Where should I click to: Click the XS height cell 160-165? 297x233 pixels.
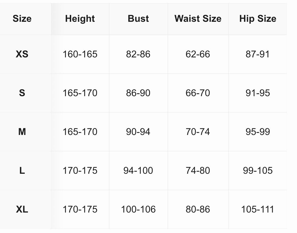tap(80, 54)
